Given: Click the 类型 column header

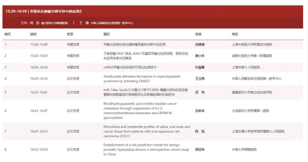Looking at the screenshot, I should (x=70, y=34).
